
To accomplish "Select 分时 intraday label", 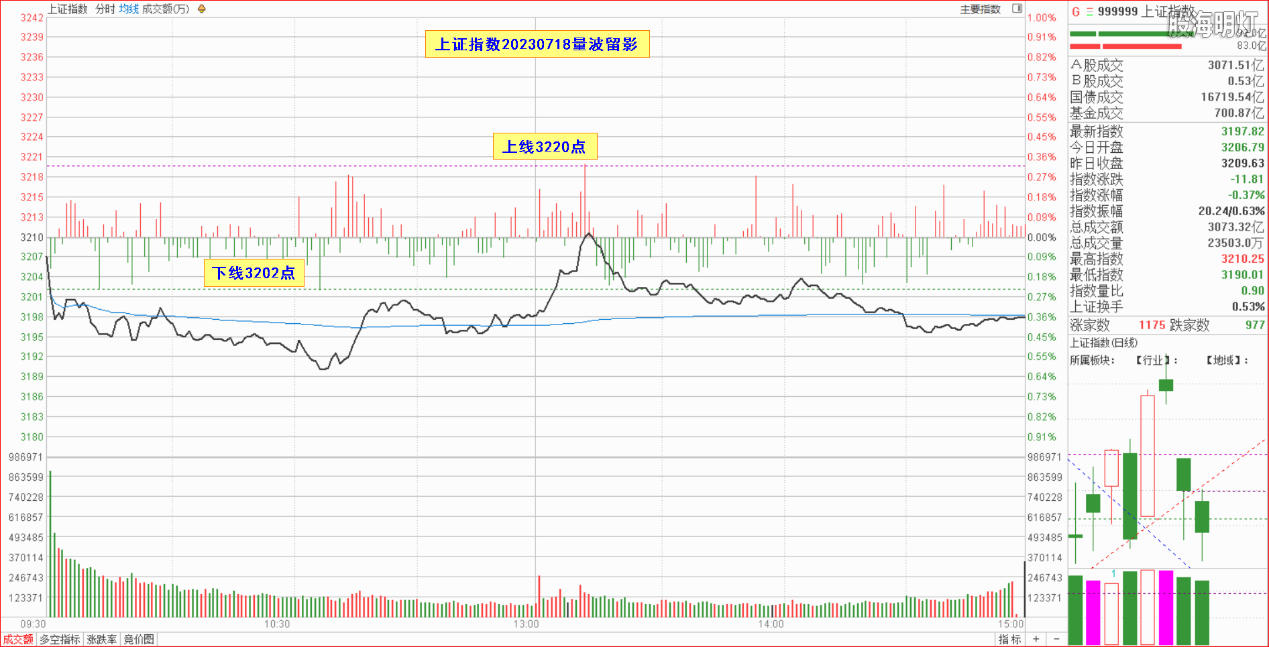I will pyautogui.click(x=105, y=9).
